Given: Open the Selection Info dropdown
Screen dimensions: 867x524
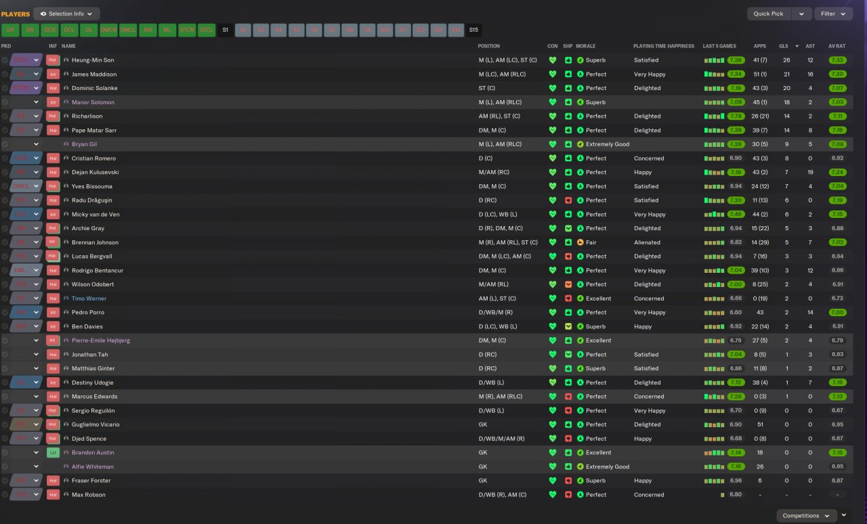Looking at the screenshot, I should pyautogui.click(x=66, y=14).
